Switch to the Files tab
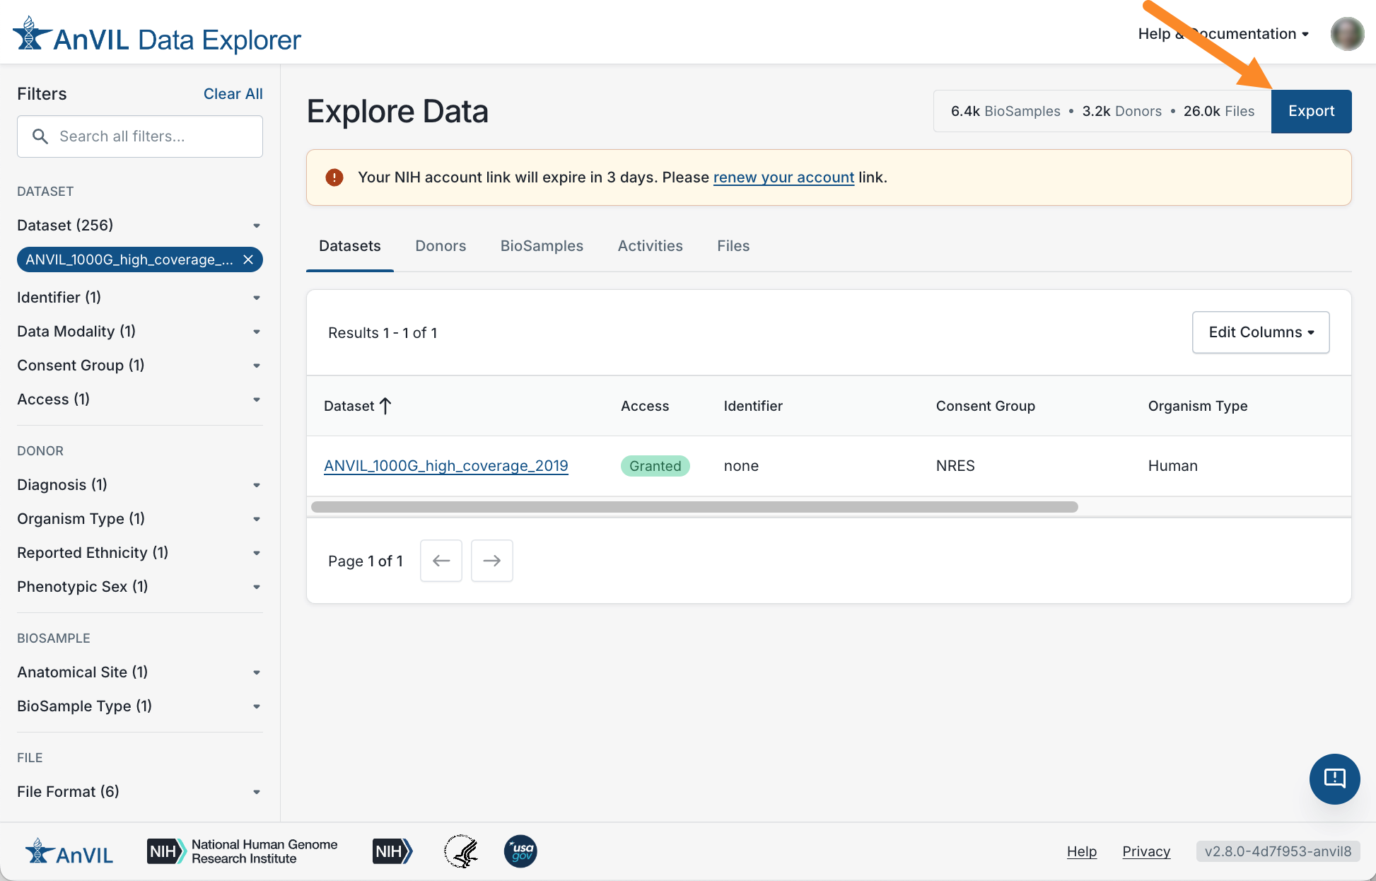 pyautogui.click(x=733, y=246)
